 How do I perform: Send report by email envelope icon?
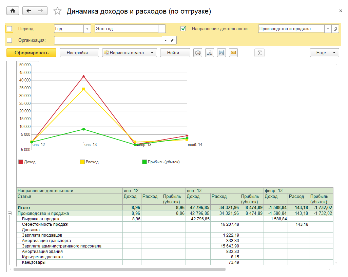(x=233, y=53)
